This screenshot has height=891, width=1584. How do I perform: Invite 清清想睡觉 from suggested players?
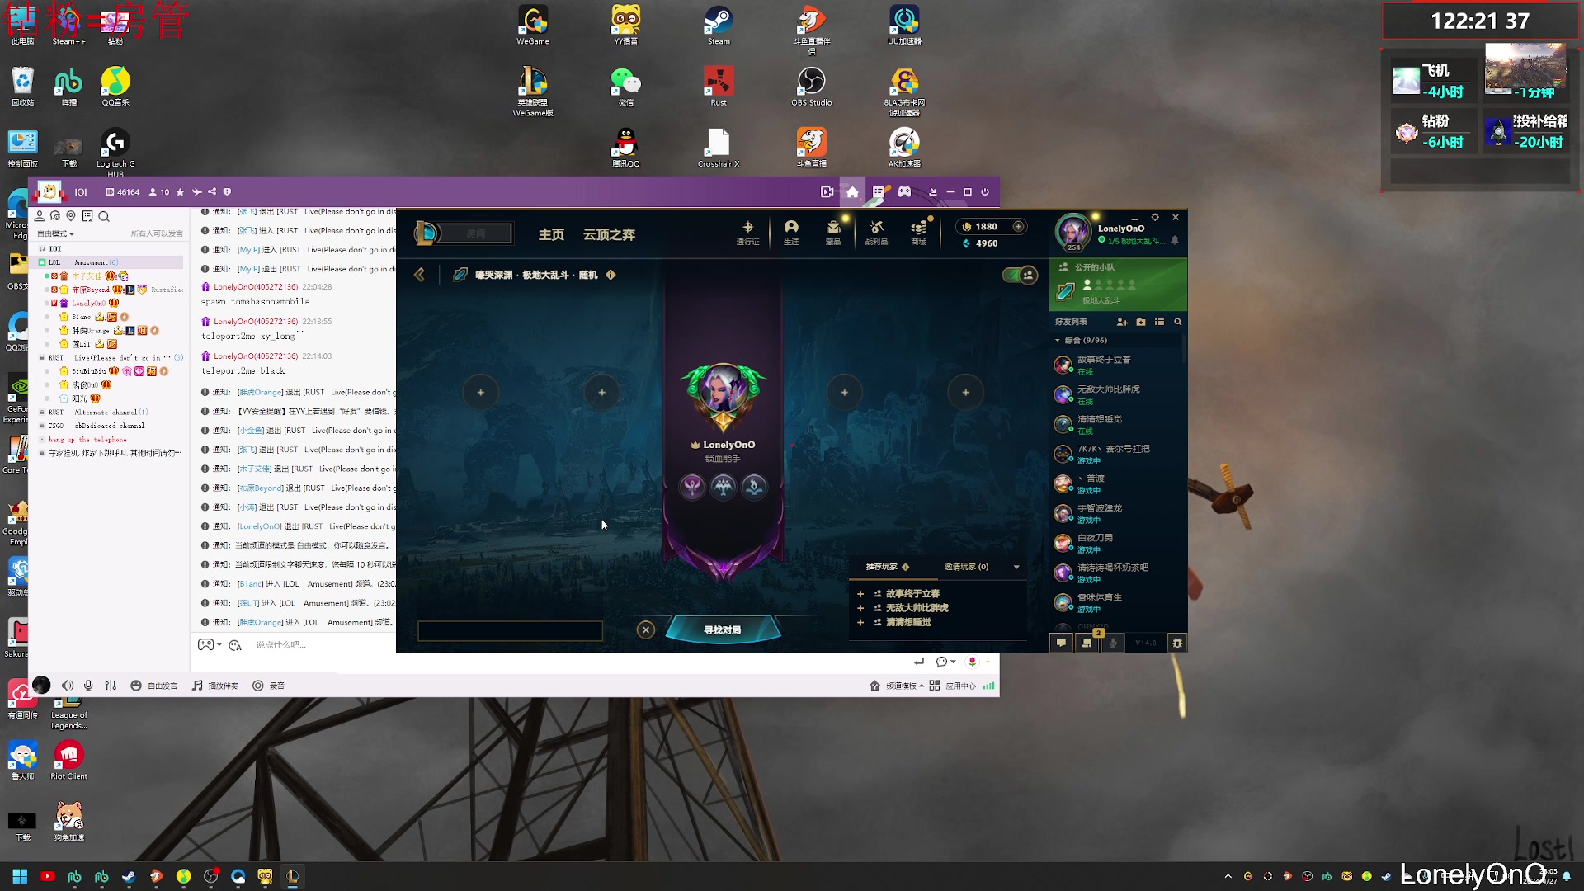coord(860,622)
